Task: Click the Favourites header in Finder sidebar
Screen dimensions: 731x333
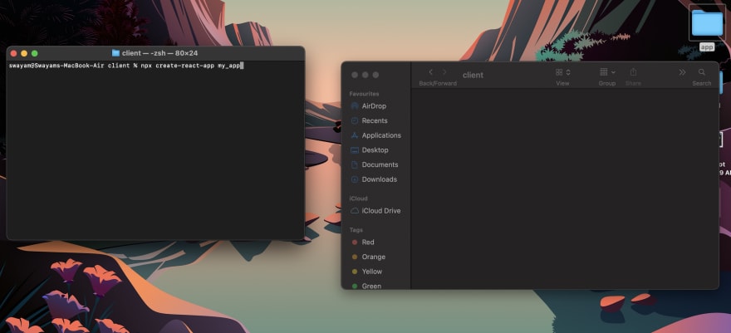Action: pyautogui.click(x=364, y=94)
